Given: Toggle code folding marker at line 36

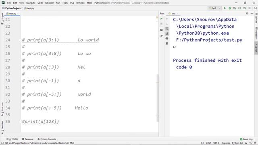Looking at the screenshot, I should (21, 122).
